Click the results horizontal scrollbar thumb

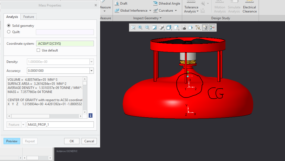(x=30, y=116)
